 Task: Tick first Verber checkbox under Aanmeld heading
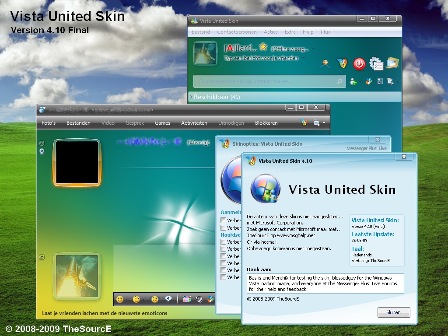(224, 220)
